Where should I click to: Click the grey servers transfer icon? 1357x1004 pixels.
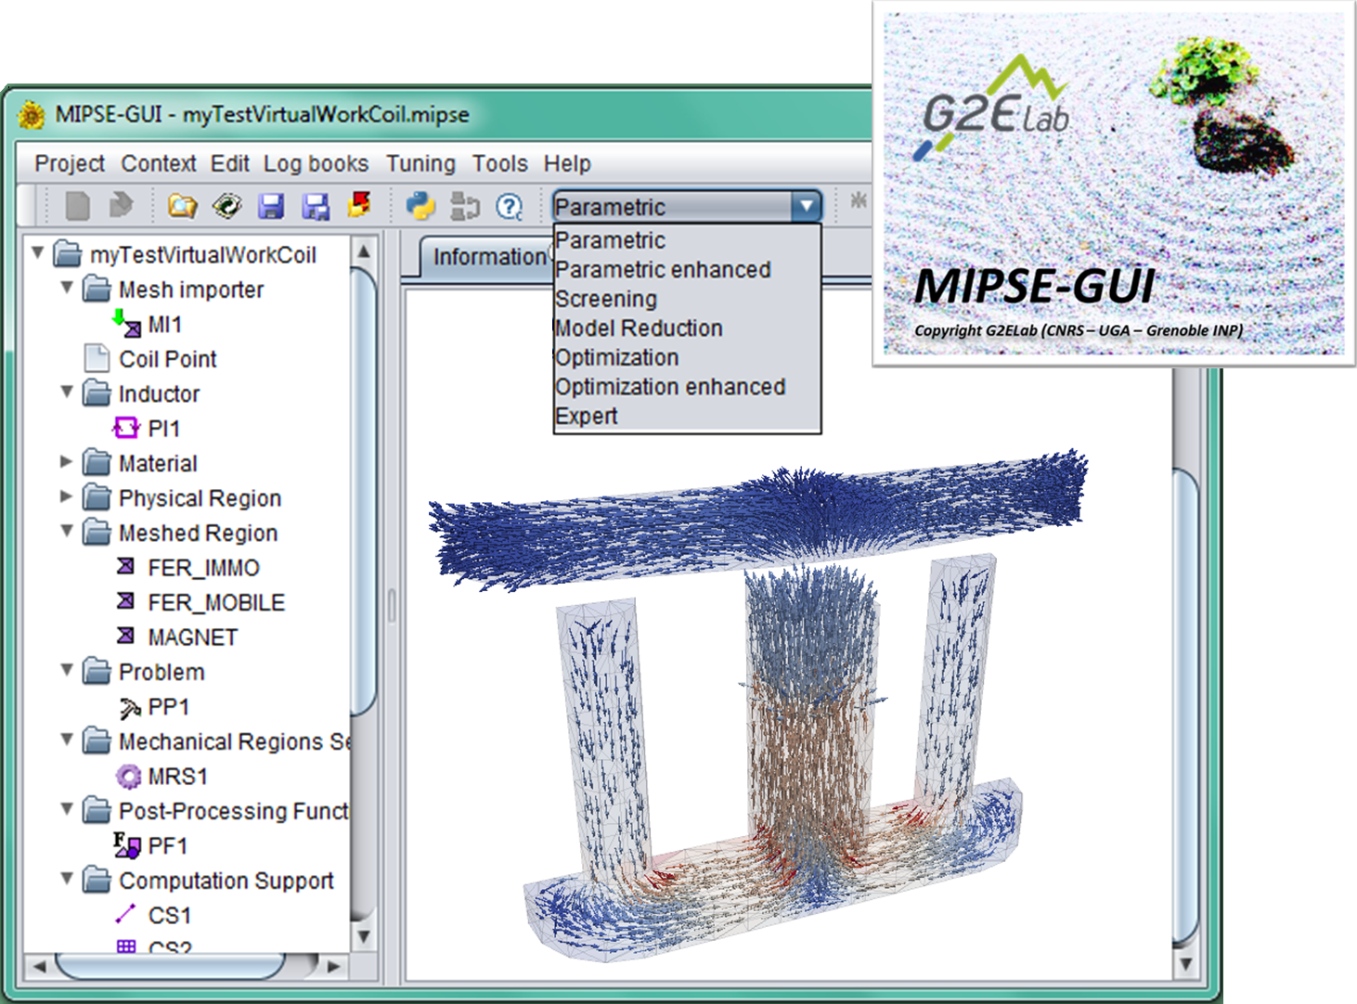click(465, 206)
